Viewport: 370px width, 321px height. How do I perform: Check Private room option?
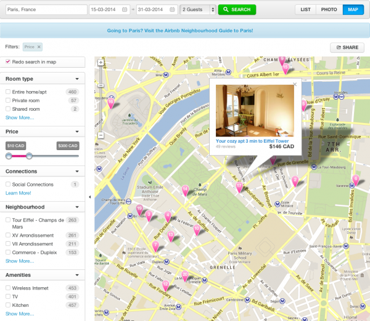(8, 100)
